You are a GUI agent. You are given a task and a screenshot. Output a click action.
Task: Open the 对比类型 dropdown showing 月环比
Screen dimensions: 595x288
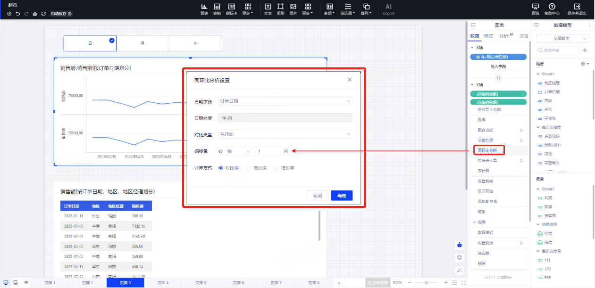point(285,134)
